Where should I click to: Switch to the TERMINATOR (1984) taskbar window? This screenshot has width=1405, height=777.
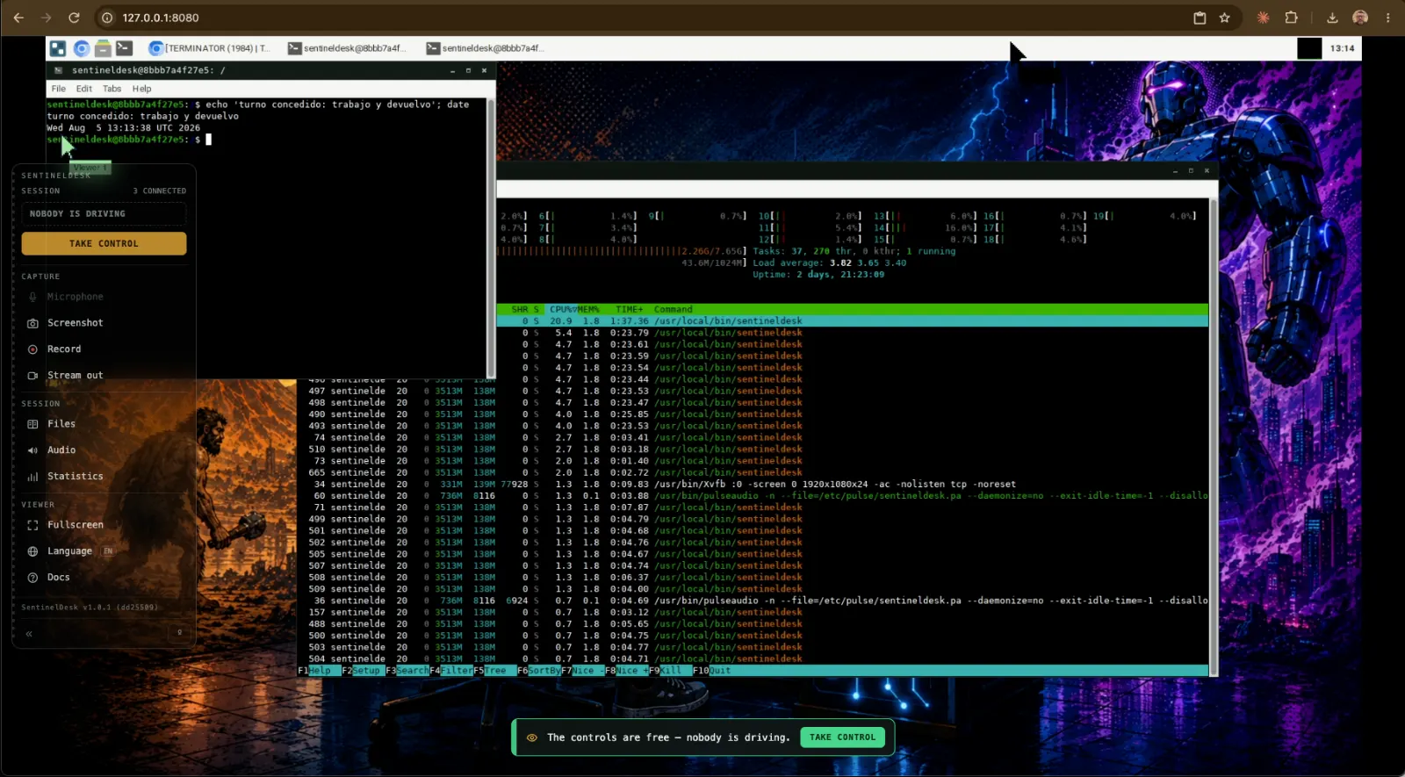click(x=211, y=48)
